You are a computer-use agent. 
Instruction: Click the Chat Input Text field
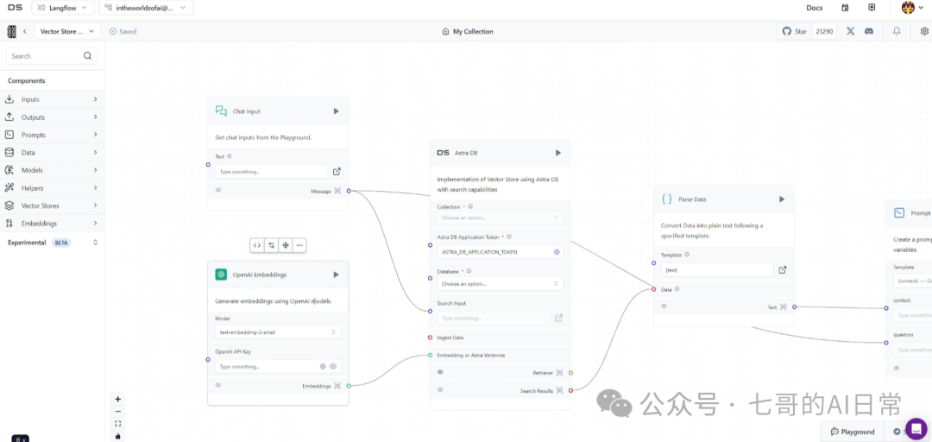tap(271, 171)
